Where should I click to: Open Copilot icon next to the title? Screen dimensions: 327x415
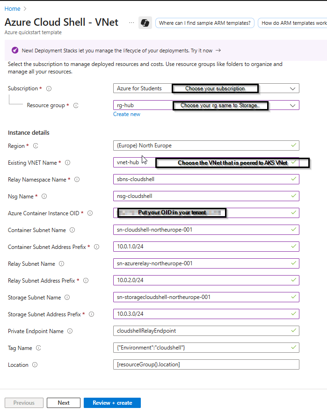[x=145, y=23]
